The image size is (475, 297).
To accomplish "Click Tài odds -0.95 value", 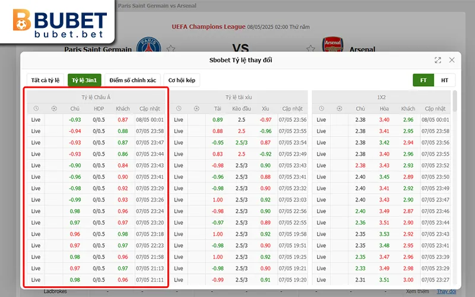I will pos(217,143).
